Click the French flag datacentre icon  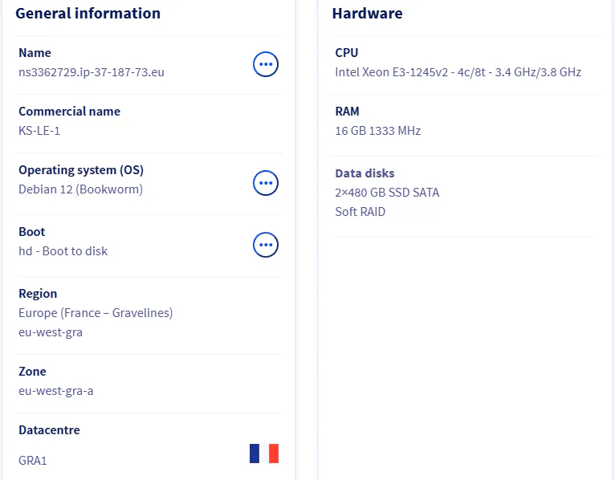pyautogui.click(x=264, y=454)
